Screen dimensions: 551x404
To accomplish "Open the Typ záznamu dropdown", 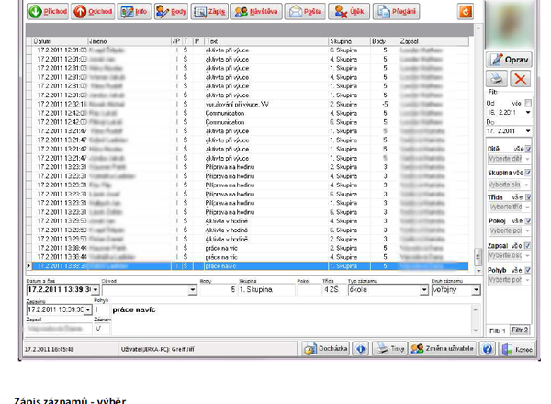I will [423, 290].
